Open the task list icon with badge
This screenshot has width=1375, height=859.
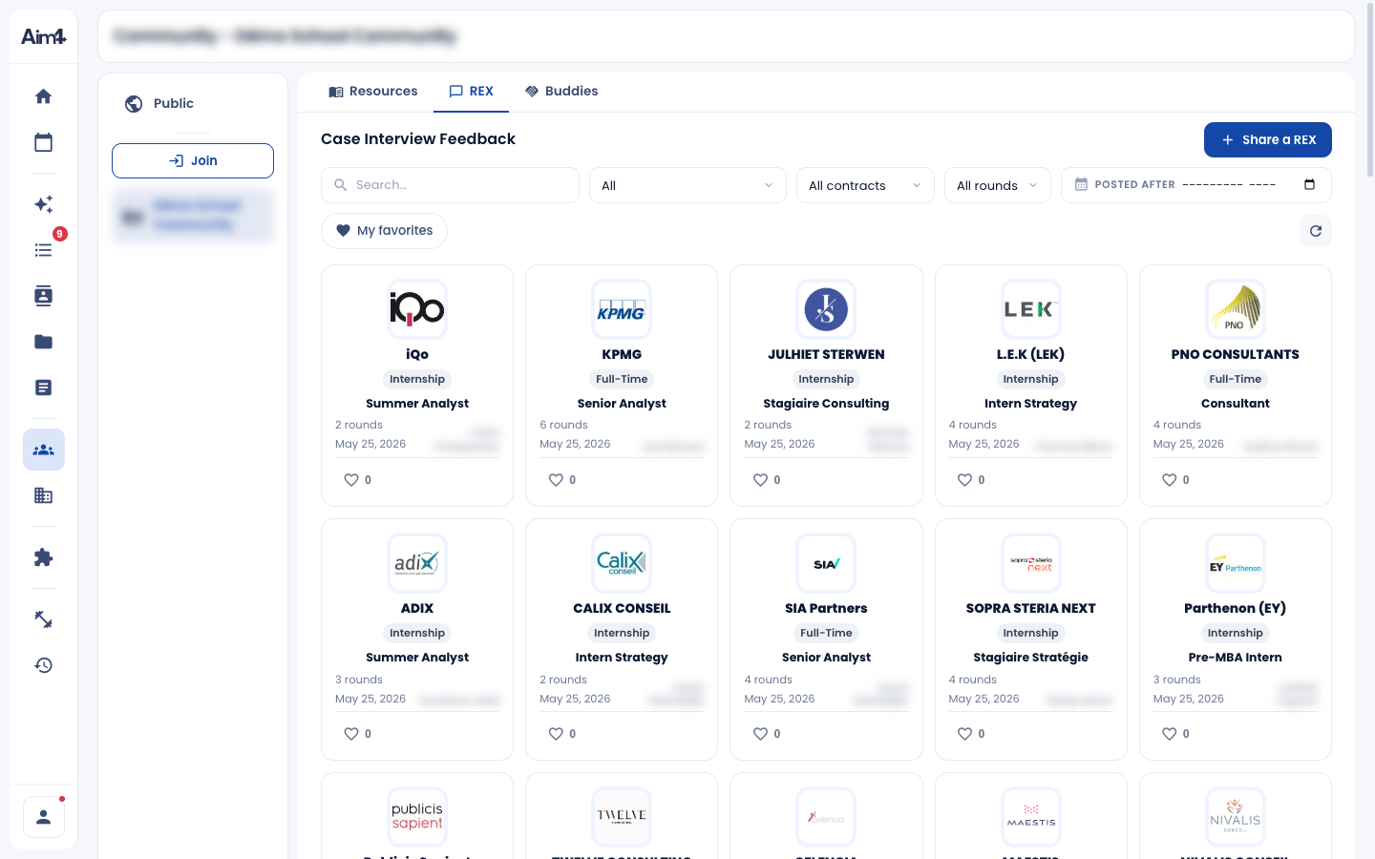coord(43,250)
